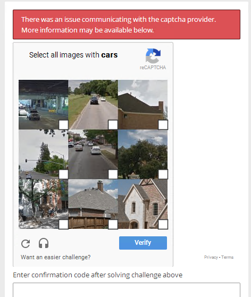The height and width of the screenshot is (297, 251).
Task: Tick checkbox on parking garage SUV image
Action: pos(63,125)
